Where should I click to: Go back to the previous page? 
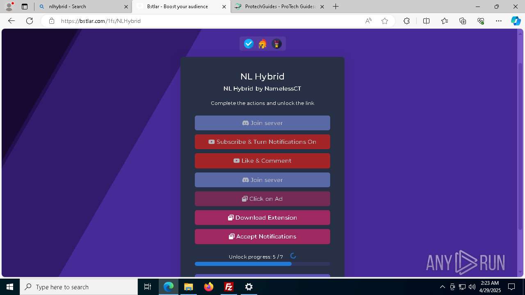point(11,21)
